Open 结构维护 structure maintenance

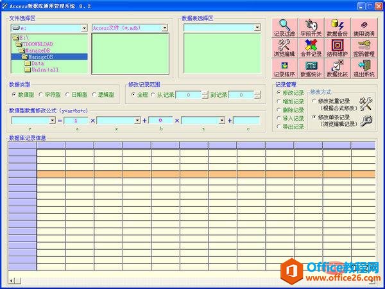pyautogui.click(x=338, y=49)
